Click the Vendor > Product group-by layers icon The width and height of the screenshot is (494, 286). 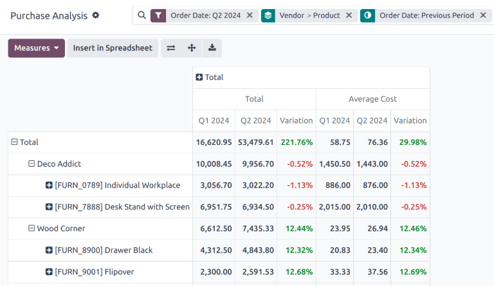tap(268, 15)
